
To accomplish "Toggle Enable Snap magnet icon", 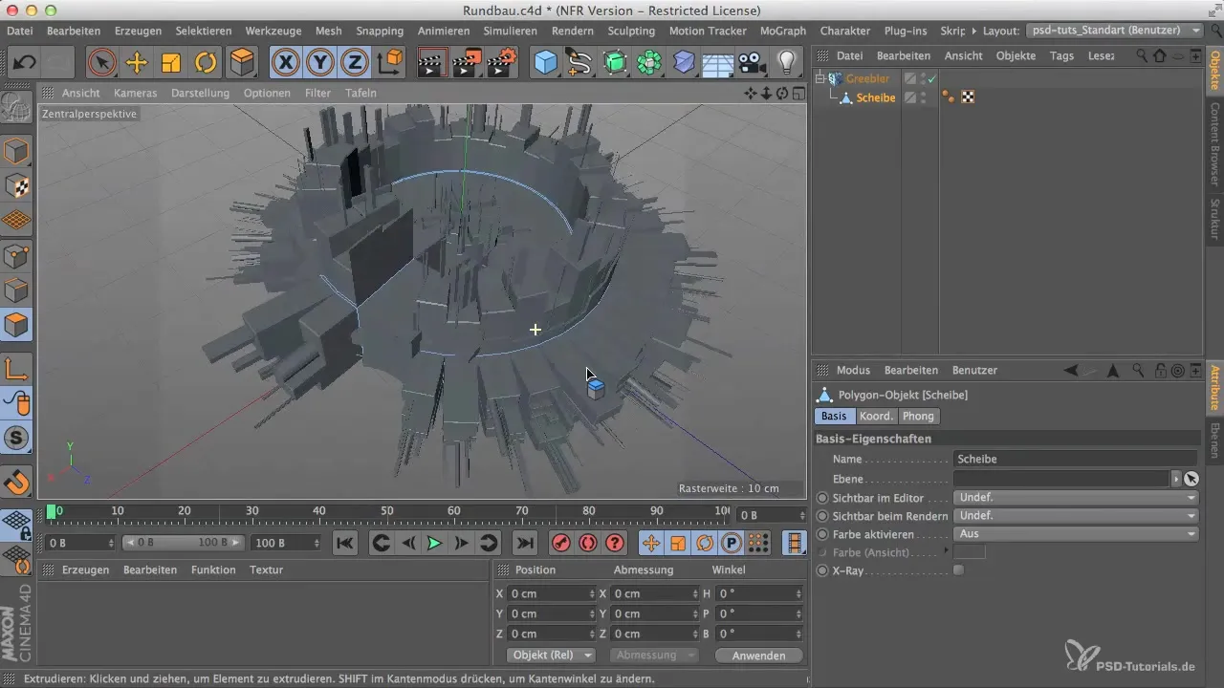I will pyautogui.click(x=17, y=483).
